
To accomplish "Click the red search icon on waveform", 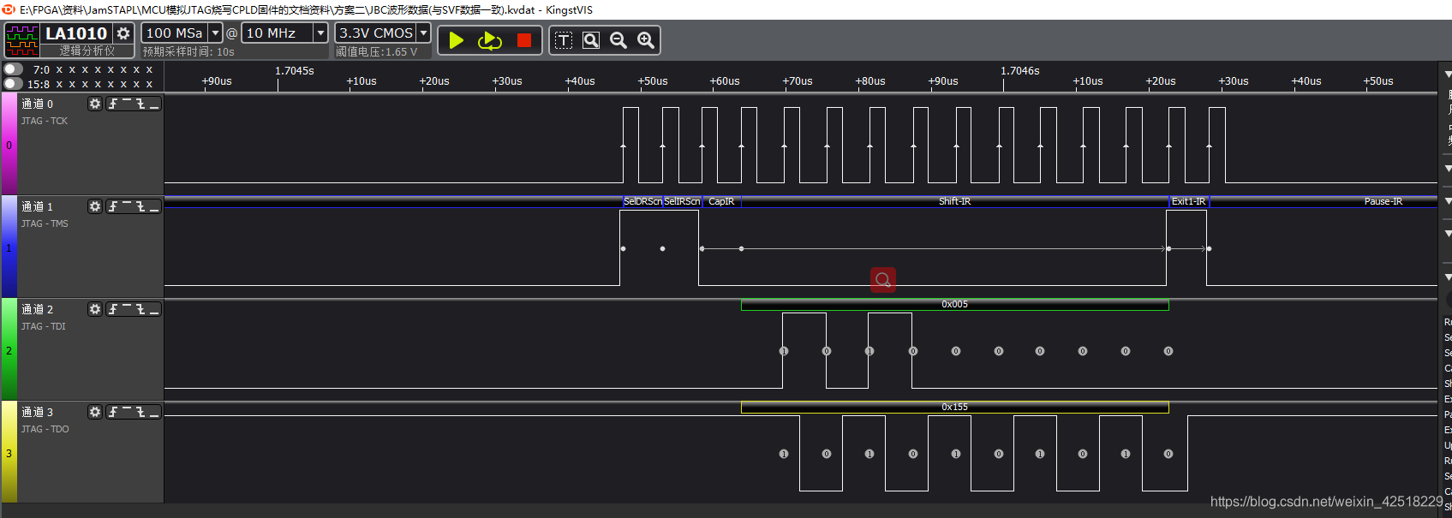I will pyautogui.click(x=883, y=280).
